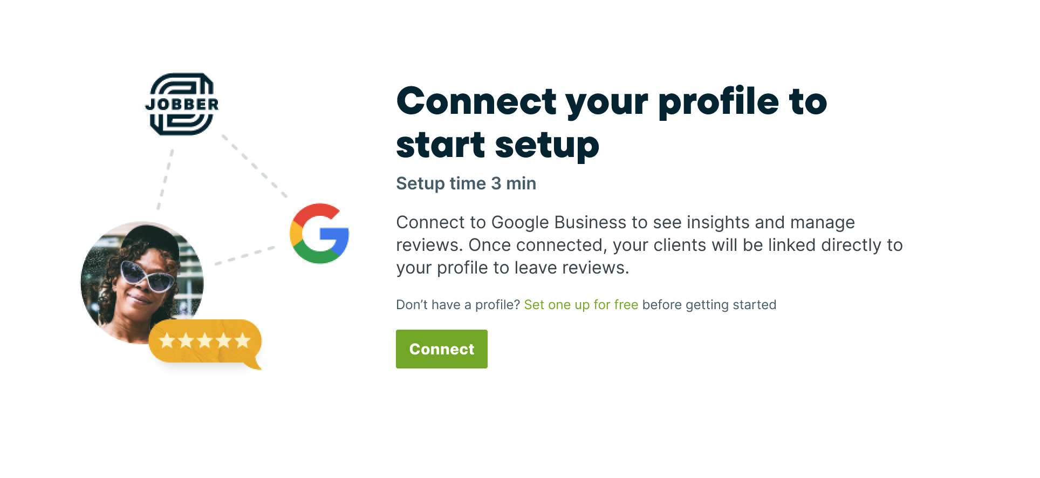Click the dashed line between photo and Google
The height and width of the screenshot is (478, 1040).
[245, 256]
